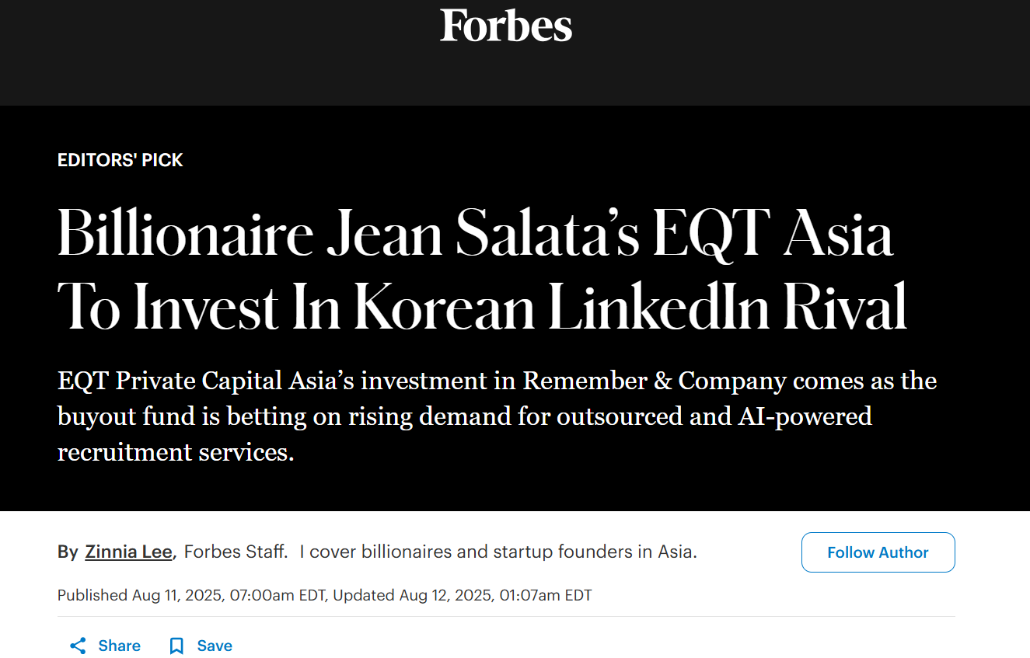Click the "By" label before the author name
This screenshot has width=1030, height=658.
68,552
